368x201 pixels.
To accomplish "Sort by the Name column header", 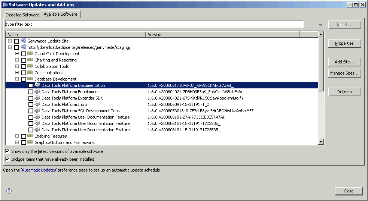I will (x=76, y=35).
